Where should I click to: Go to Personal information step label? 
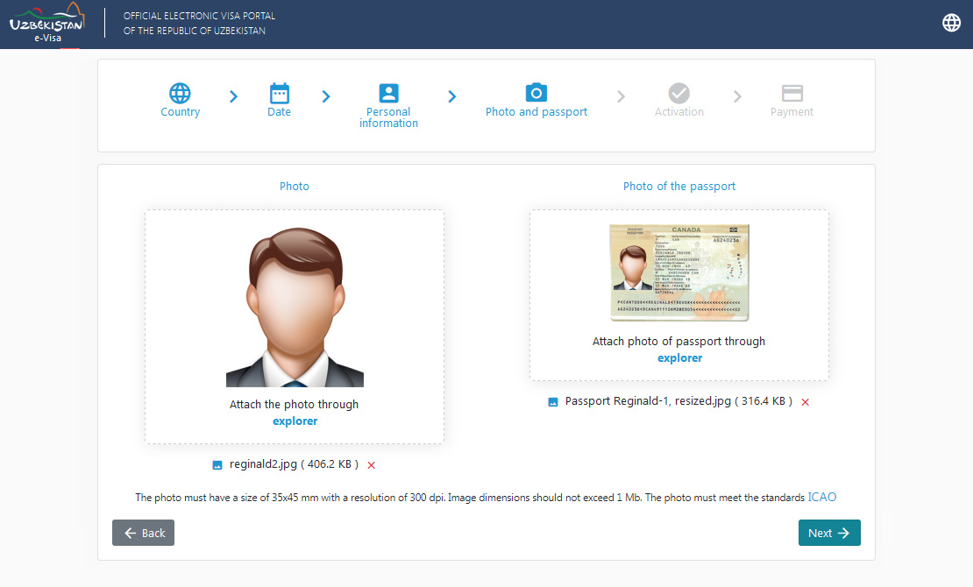coord(388,117)
